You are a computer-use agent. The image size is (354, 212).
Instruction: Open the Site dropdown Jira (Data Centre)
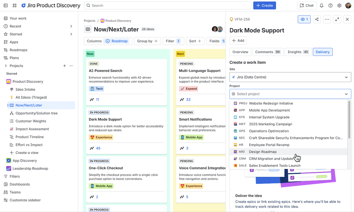tap(291, 77)
